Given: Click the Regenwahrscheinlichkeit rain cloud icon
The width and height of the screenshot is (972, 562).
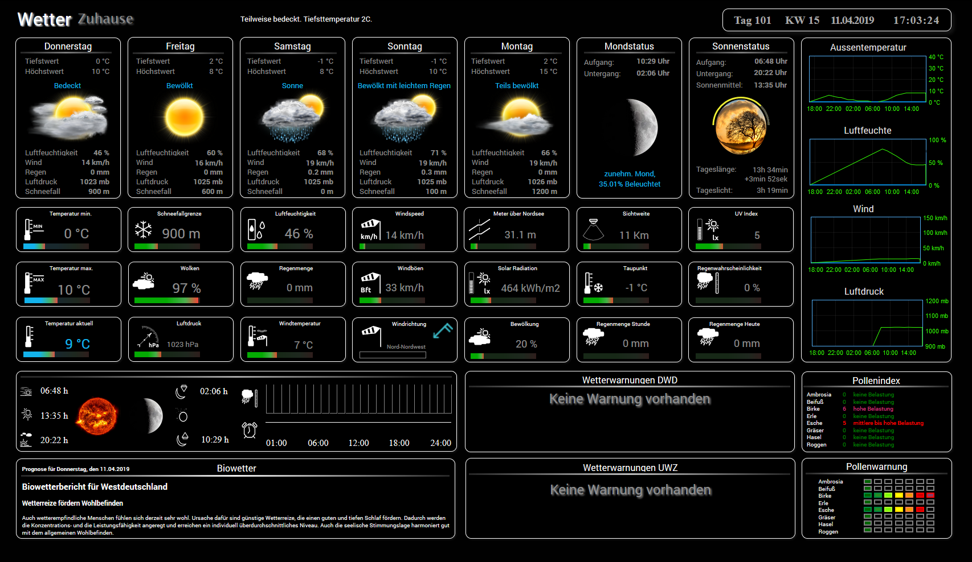Looking at the screenshot, I should (x=708, y=283).
